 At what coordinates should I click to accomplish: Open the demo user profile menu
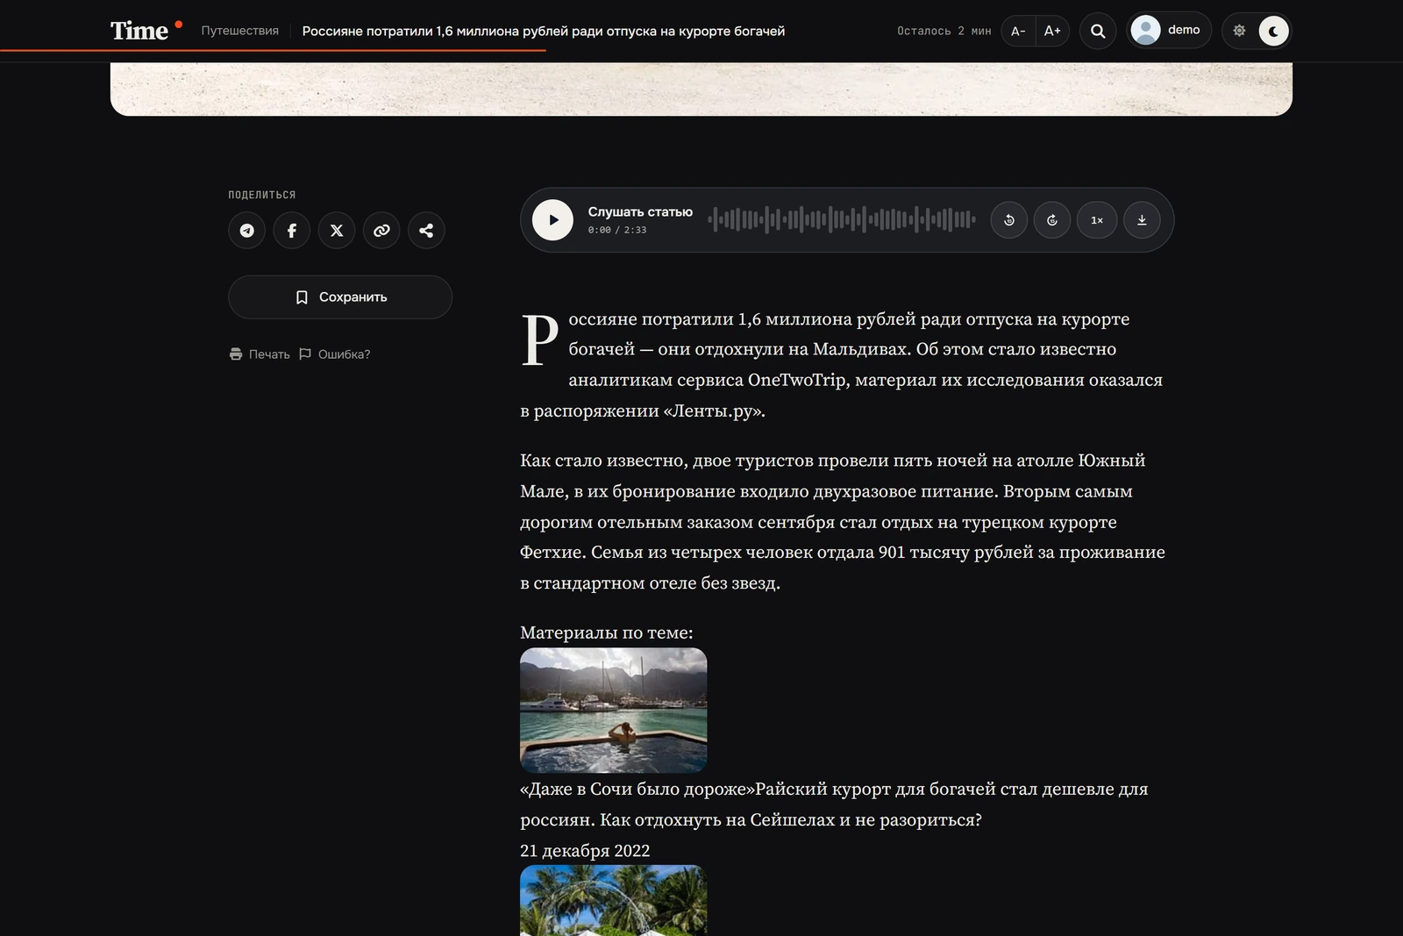point(1169,31)
